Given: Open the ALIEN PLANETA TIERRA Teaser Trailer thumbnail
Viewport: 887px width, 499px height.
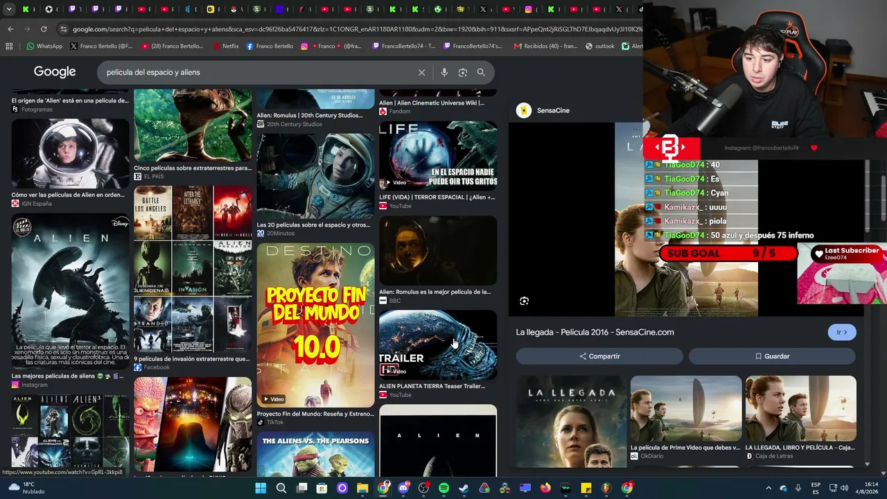Looking at the screenshot, I should (x=438, y=344).
